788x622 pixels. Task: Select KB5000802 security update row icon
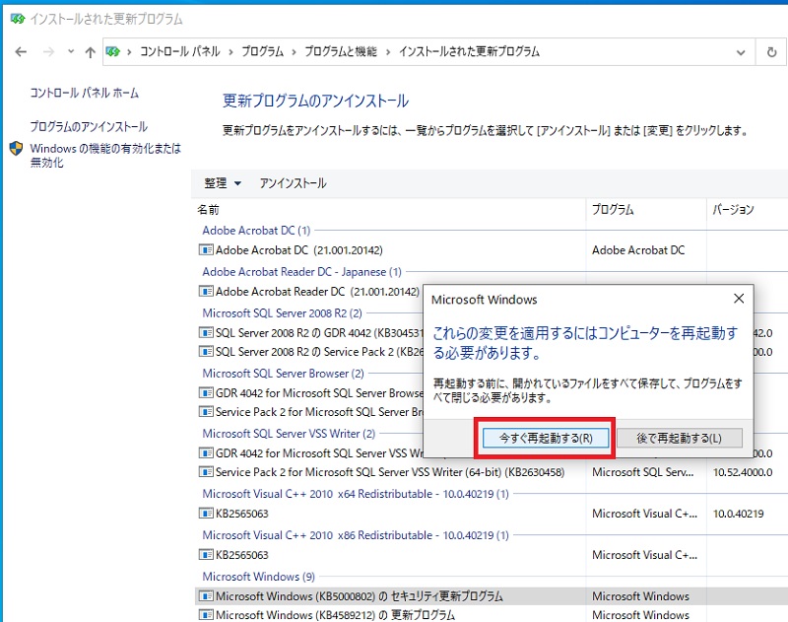[206, 595]
